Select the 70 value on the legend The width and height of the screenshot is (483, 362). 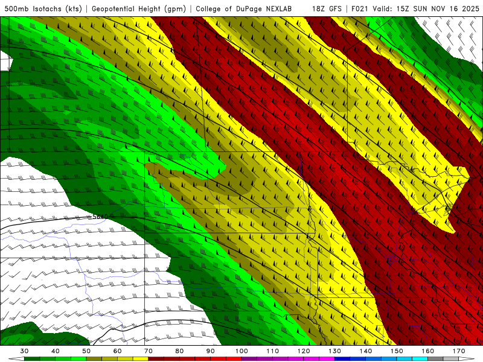(x=149, y=351)
